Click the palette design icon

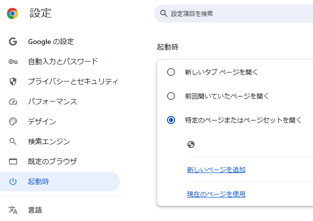[13, 121]
